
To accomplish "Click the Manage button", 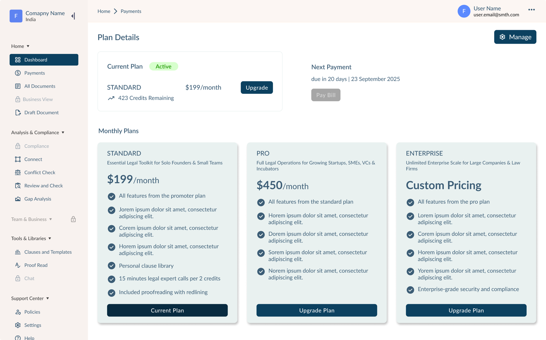I will (x=515, y=37).
